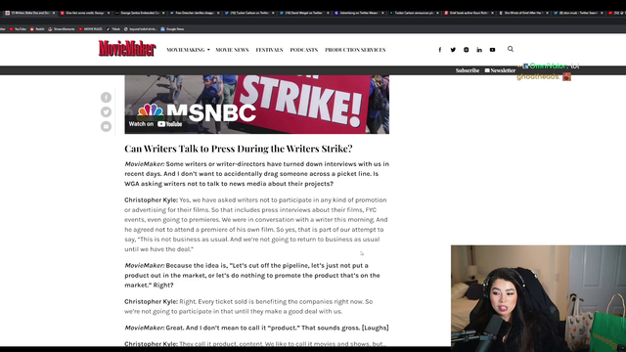Click the streamer webcam overlay
This screenshot has width=626, height=352.
pos(538,298)
